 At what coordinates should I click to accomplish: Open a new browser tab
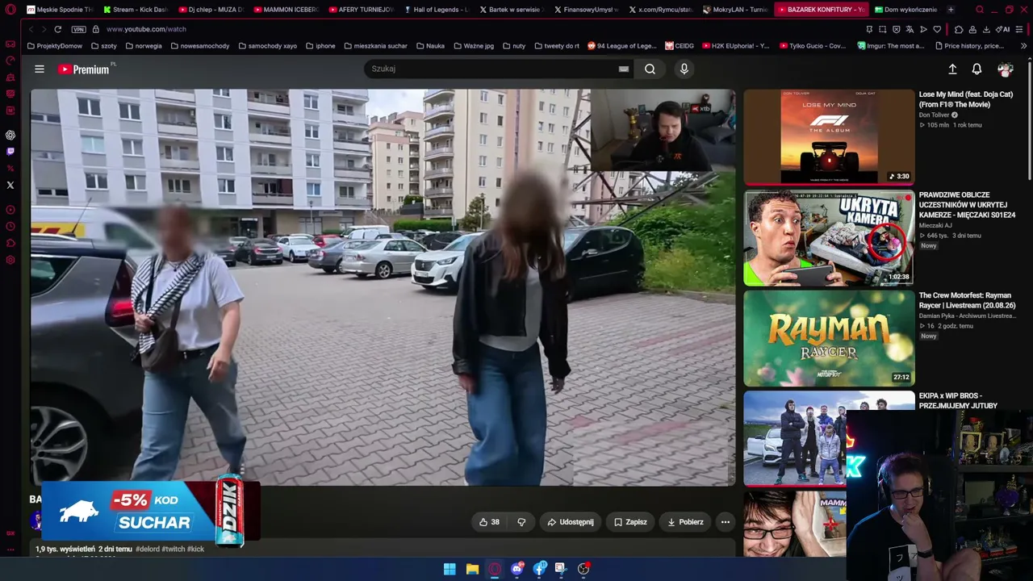951,10
